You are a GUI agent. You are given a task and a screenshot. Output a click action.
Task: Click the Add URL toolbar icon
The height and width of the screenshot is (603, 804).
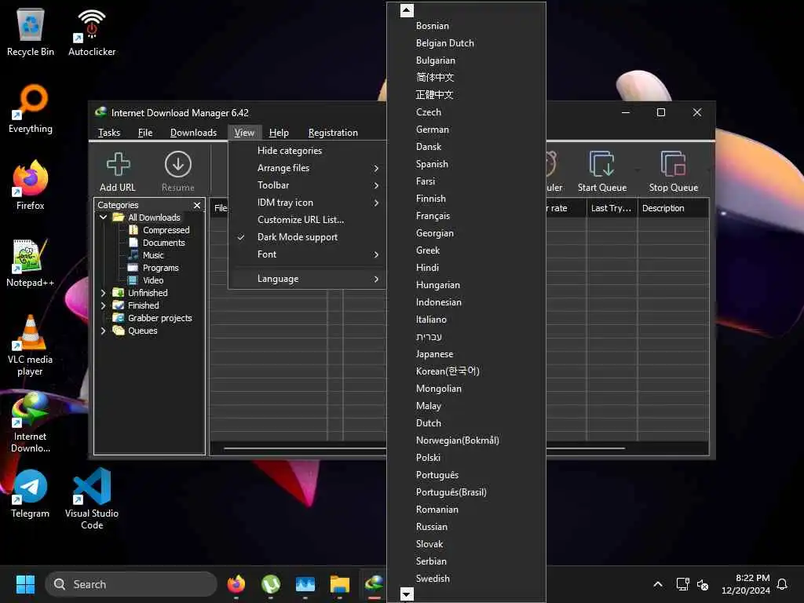[118, 172]
